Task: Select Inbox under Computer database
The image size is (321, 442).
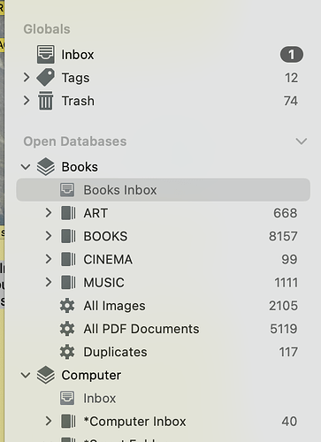Action: [100, 398]
